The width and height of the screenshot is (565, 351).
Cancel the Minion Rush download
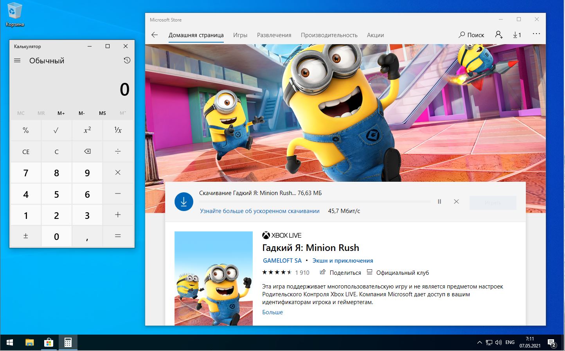456,202
